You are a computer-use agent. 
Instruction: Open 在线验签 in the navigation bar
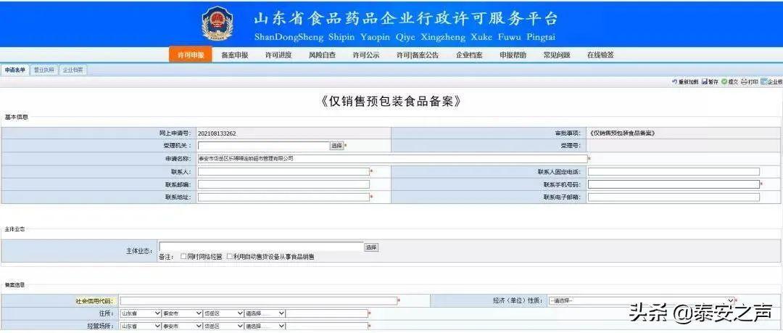[600, 55]
